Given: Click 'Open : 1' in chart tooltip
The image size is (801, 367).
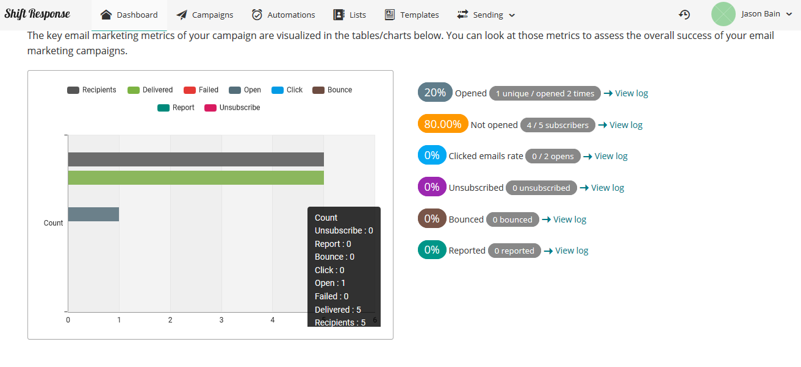Looking at the screenshot, I should 330,283.
